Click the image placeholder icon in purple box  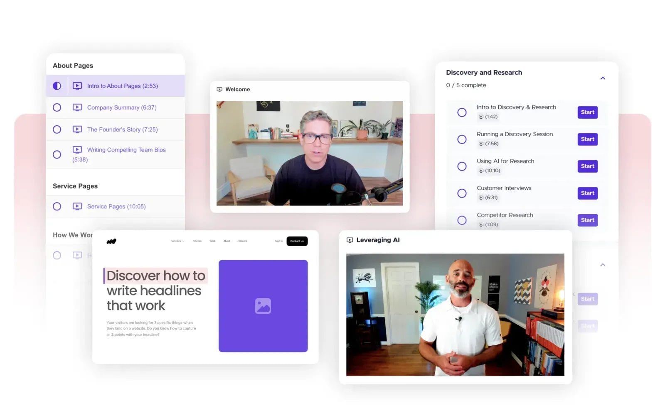tap(263, 306)
